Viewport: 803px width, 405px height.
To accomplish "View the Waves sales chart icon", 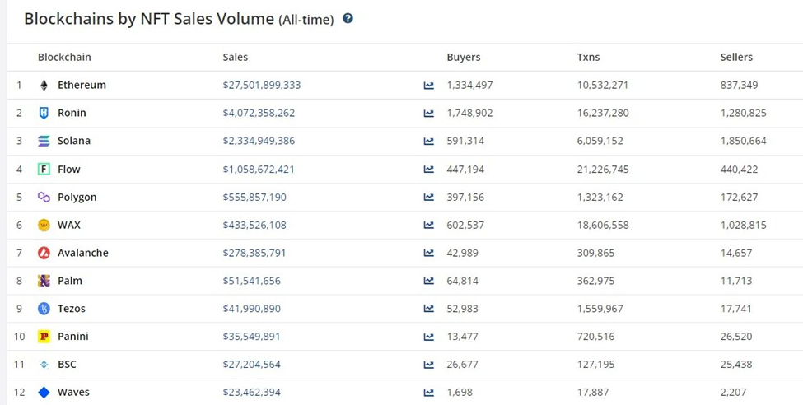I will (x=429, y=393).
